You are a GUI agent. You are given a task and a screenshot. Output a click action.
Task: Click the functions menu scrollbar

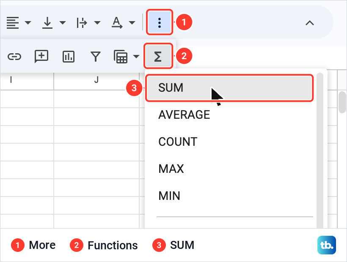click(320, 150)
